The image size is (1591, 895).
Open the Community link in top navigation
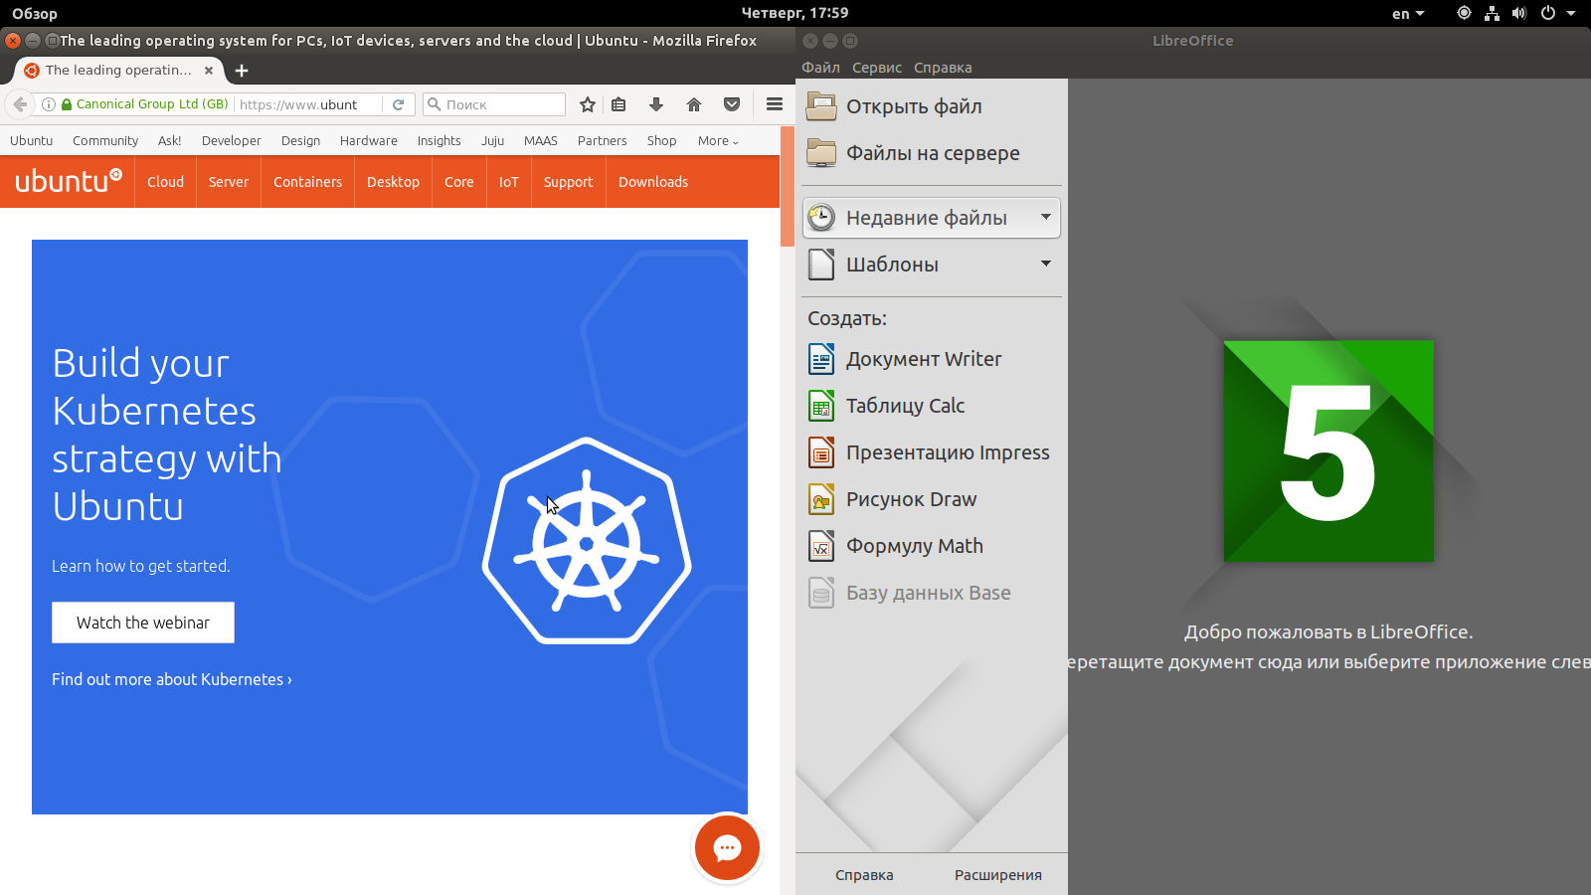tap(105, 141)
